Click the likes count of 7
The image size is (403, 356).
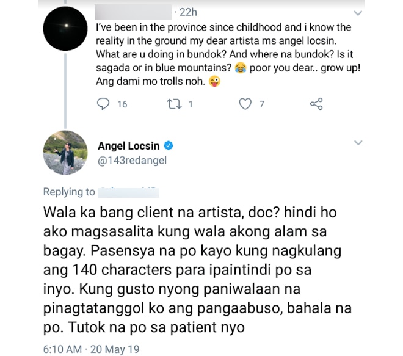(261, 104)
